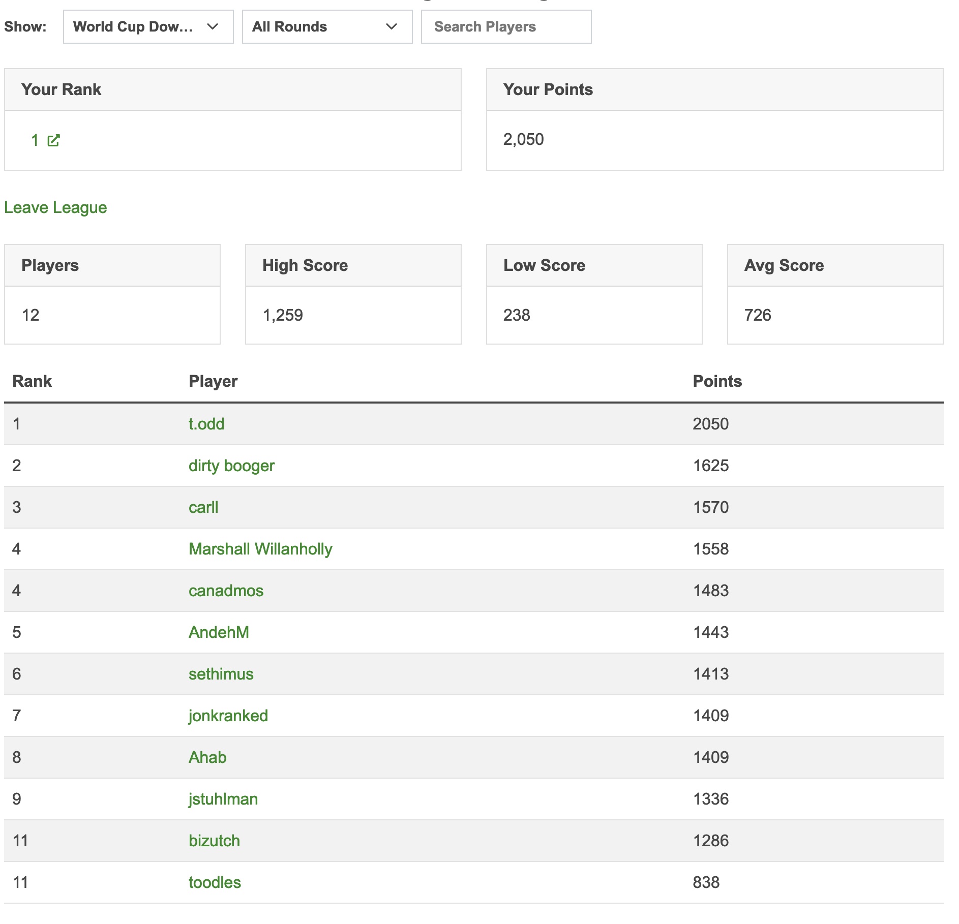Click the Player column header

click(x=213, y=381)
